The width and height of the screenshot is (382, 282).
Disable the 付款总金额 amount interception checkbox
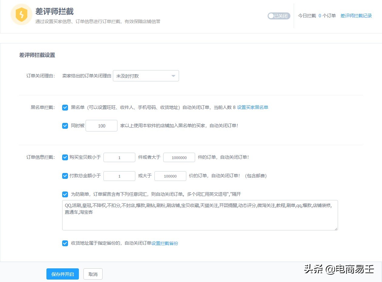65,176
